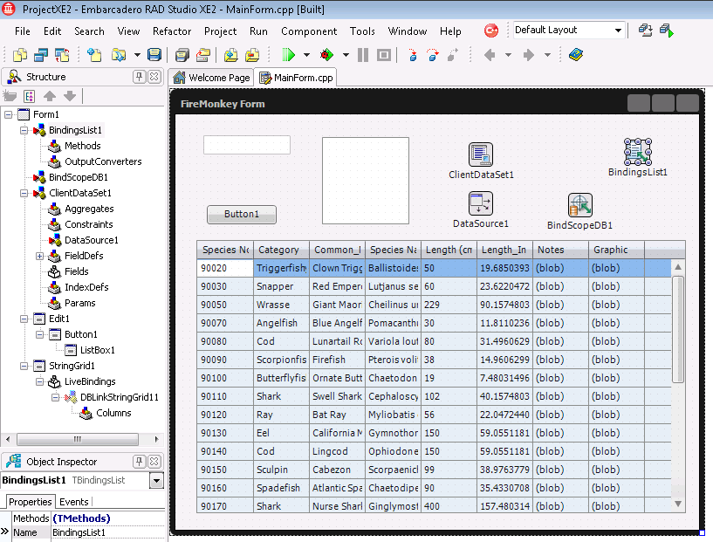Click the Graphic column header
Viewport: 713px width, 542px height.
(x=616, y=250)
